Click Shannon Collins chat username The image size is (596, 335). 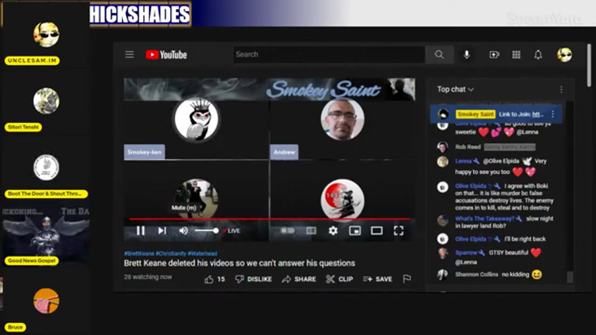click(477, 275)
